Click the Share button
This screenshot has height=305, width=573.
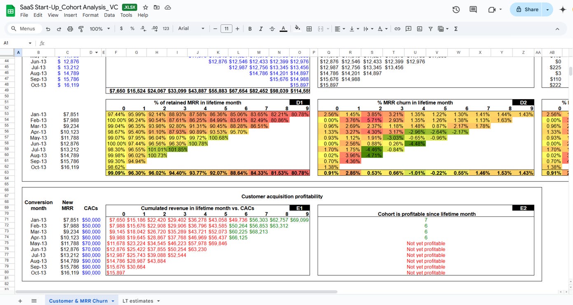(x=531, y=9)
